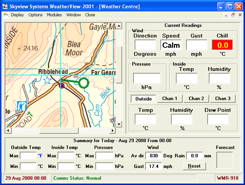Click the green wind direction circle on map

click(x=84, y=83)
